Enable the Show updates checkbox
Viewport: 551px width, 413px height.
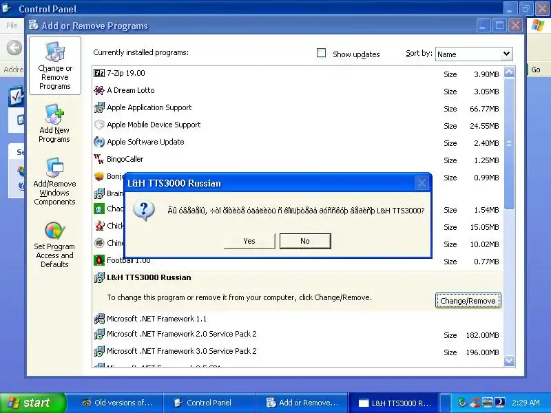click(x=321, y=53)
